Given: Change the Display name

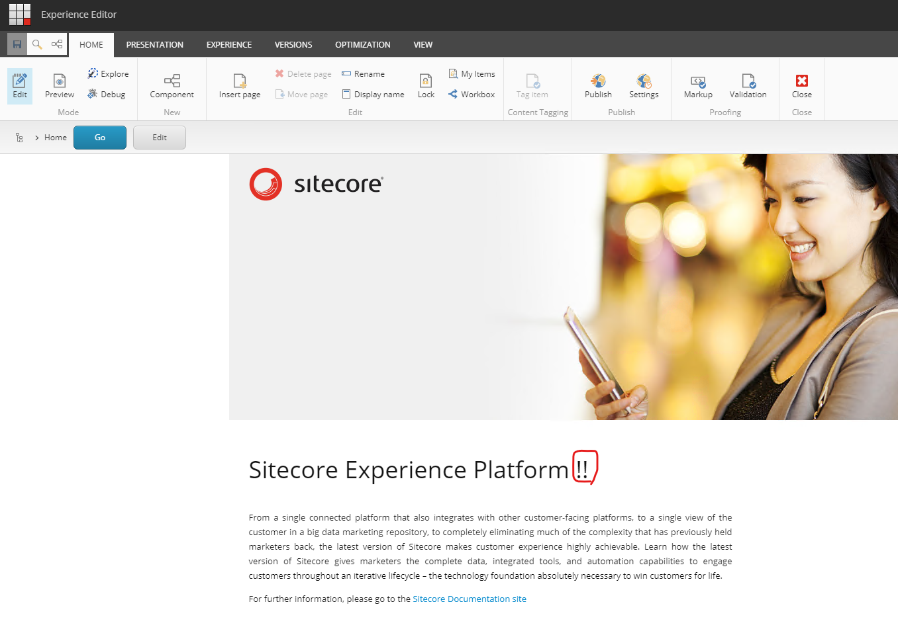Looking at the screenshot, I should 373,94.
